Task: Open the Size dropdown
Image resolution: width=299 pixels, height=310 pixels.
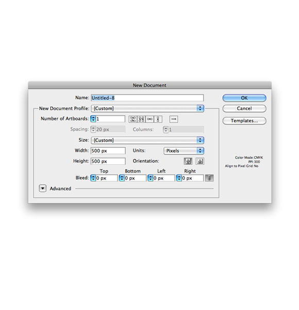Action: [147, 140]
